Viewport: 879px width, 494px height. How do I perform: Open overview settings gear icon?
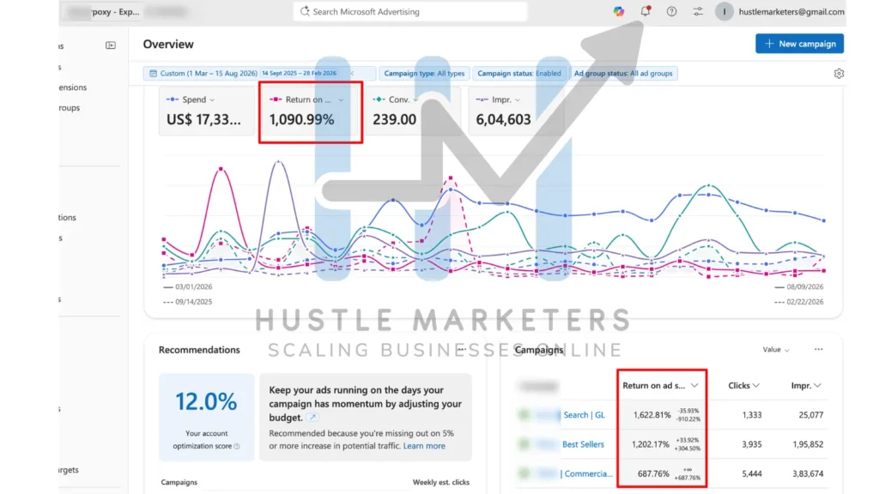pos(839,74)
